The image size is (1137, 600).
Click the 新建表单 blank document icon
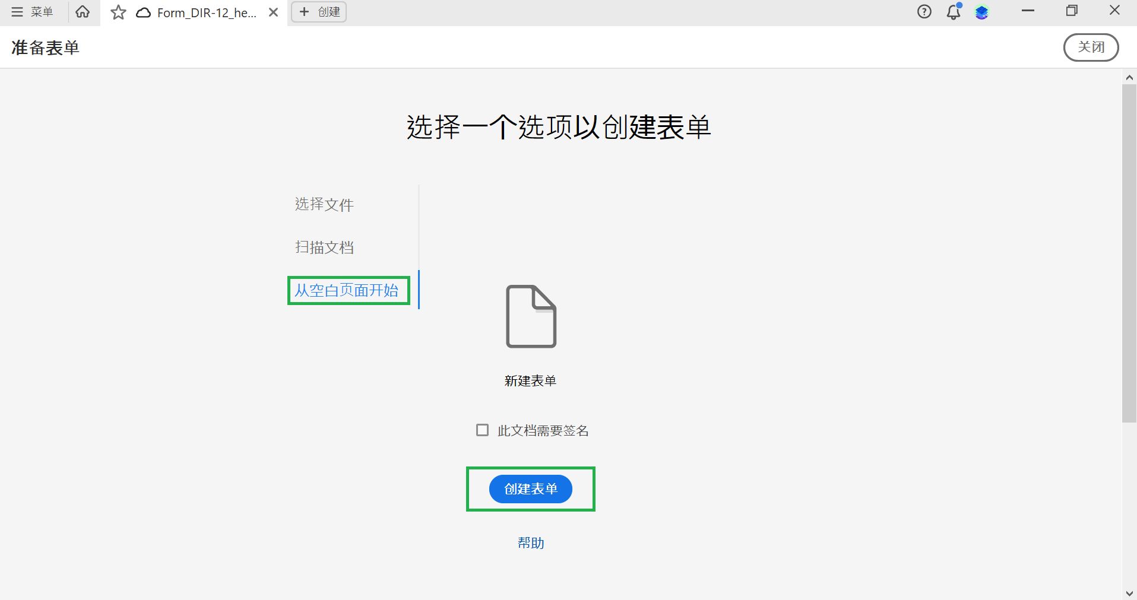pyautogui.click(x=530, y=316)
